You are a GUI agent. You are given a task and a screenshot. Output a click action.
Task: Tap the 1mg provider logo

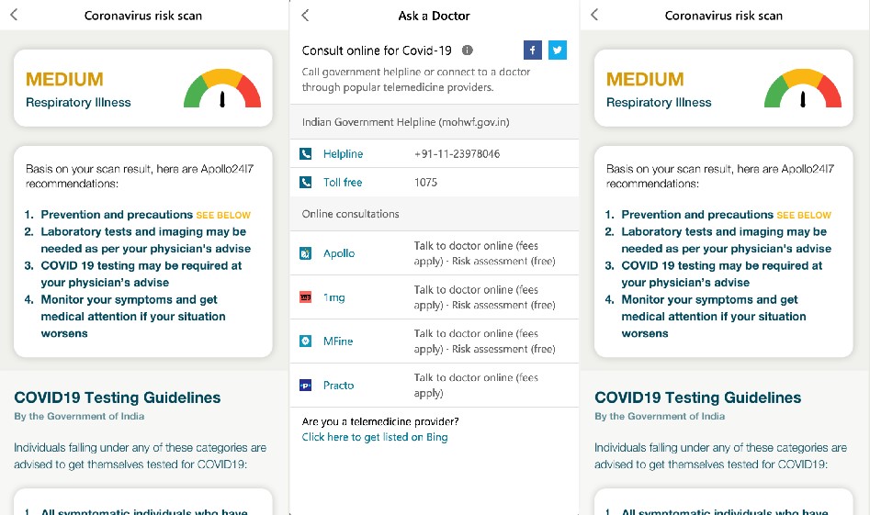coord(306,297)
